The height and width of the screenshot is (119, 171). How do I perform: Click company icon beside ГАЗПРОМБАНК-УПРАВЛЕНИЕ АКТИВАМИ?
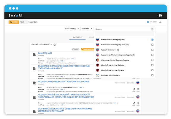point(34,111)
